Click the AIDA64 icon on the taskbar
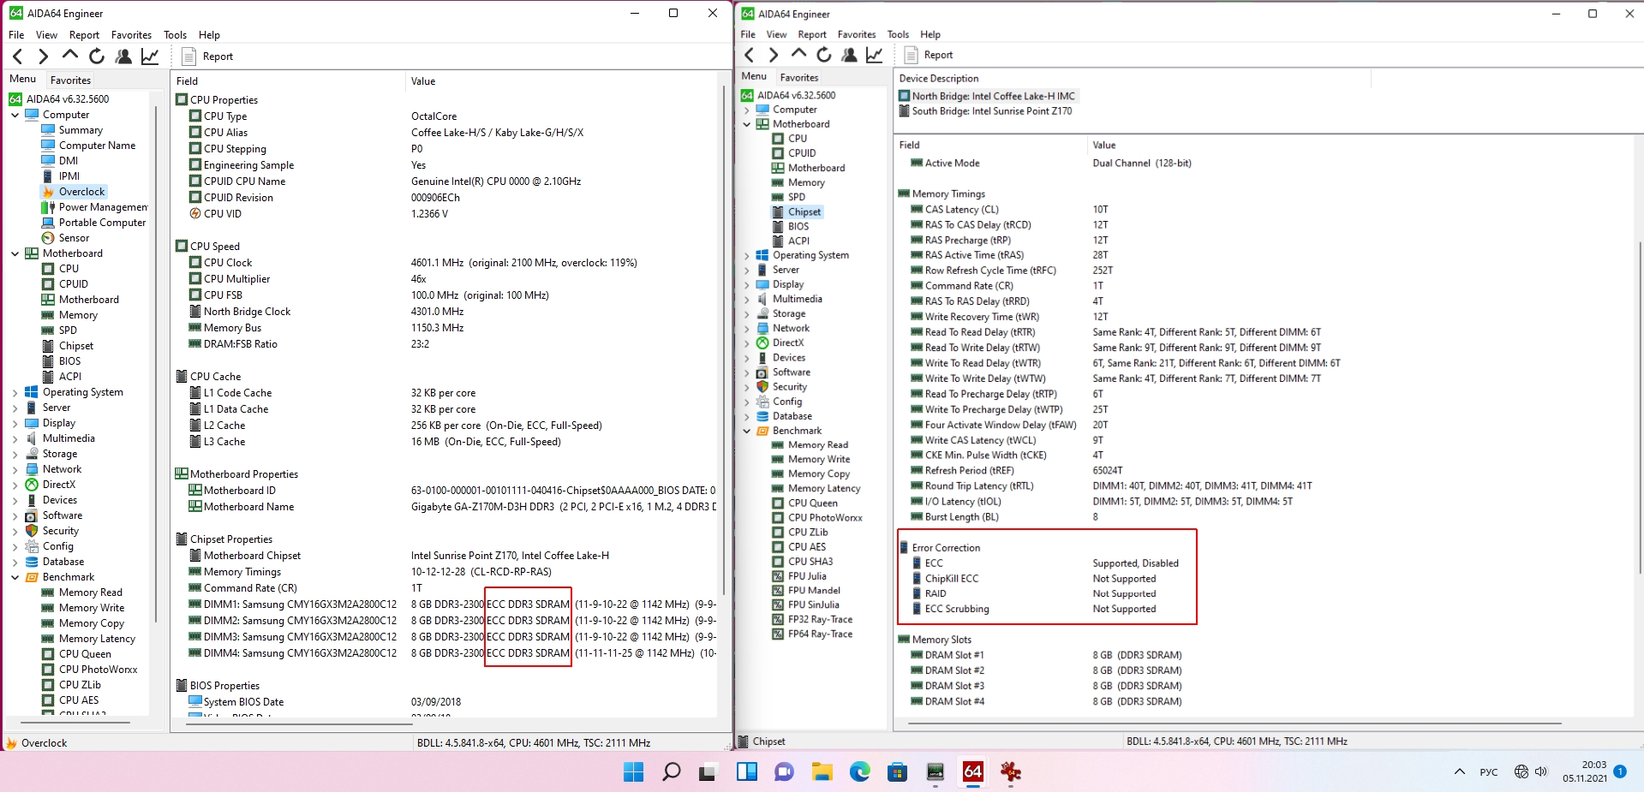Viewport: 1644px width, 792px height. click(x=972, y=771)
